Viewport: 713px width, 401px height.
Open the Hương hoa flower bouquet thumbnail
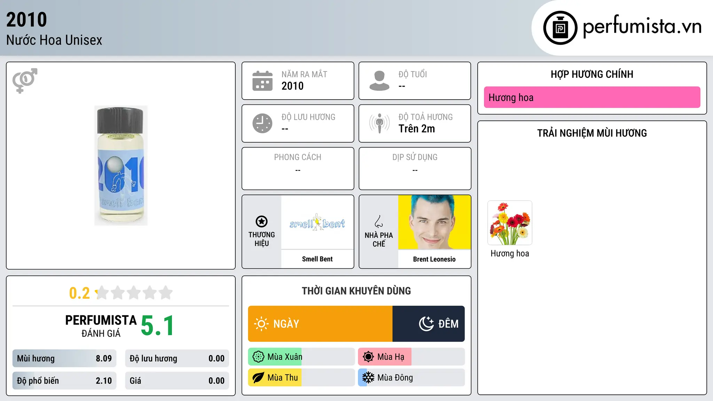(x=510, y=223)
